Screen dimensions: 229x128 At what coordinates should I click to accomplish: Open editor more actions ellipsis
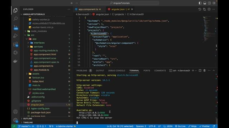(214, 9)
